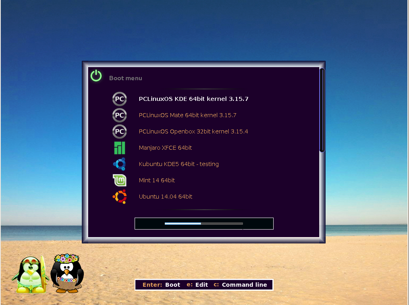Click the orange Ubuntu logo icon

click(120, 197)
